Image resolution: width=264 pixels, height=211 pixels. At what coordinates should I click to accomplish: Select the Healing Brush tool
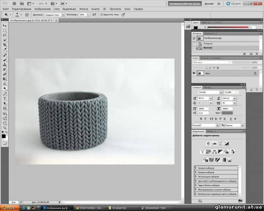[5, 55]
